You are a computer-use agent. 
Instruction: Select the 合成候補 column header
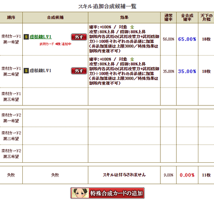coord(55,17)
